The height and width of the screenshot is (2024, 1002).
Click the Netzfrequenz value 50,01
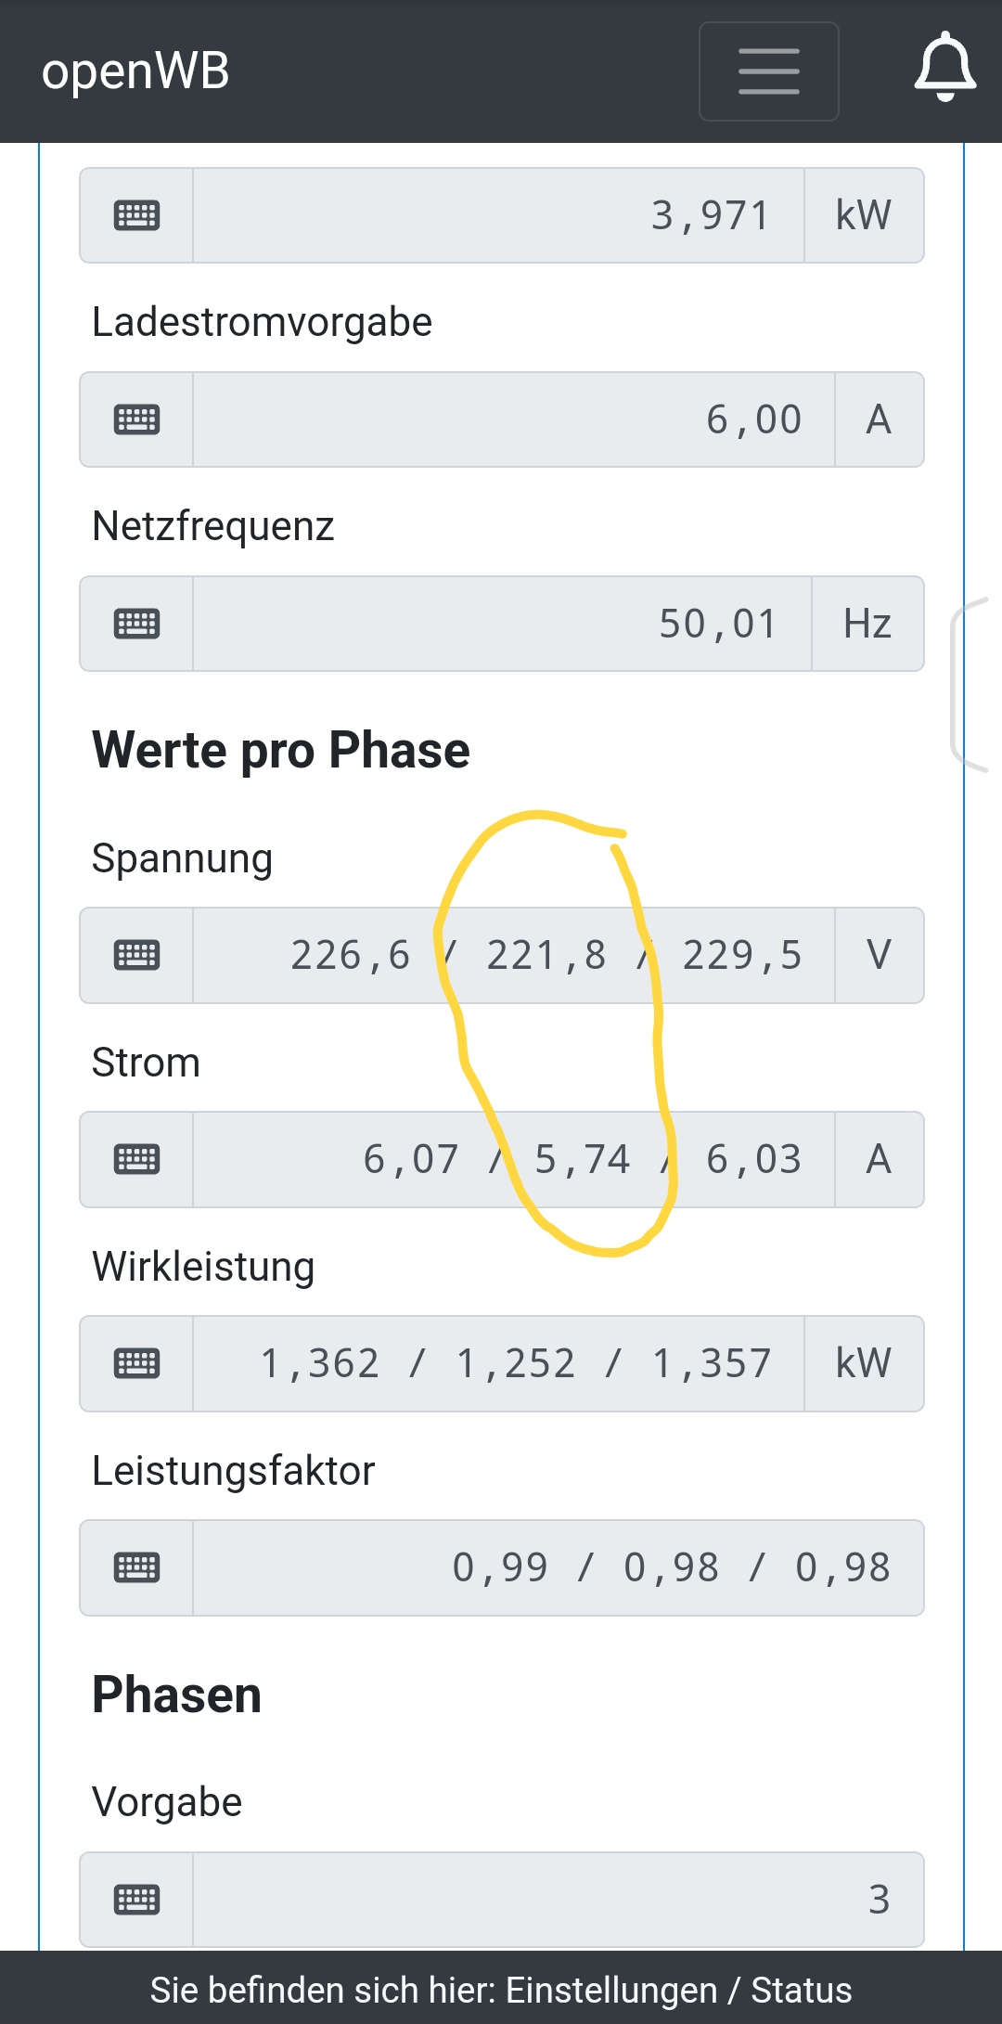(501, 624)
